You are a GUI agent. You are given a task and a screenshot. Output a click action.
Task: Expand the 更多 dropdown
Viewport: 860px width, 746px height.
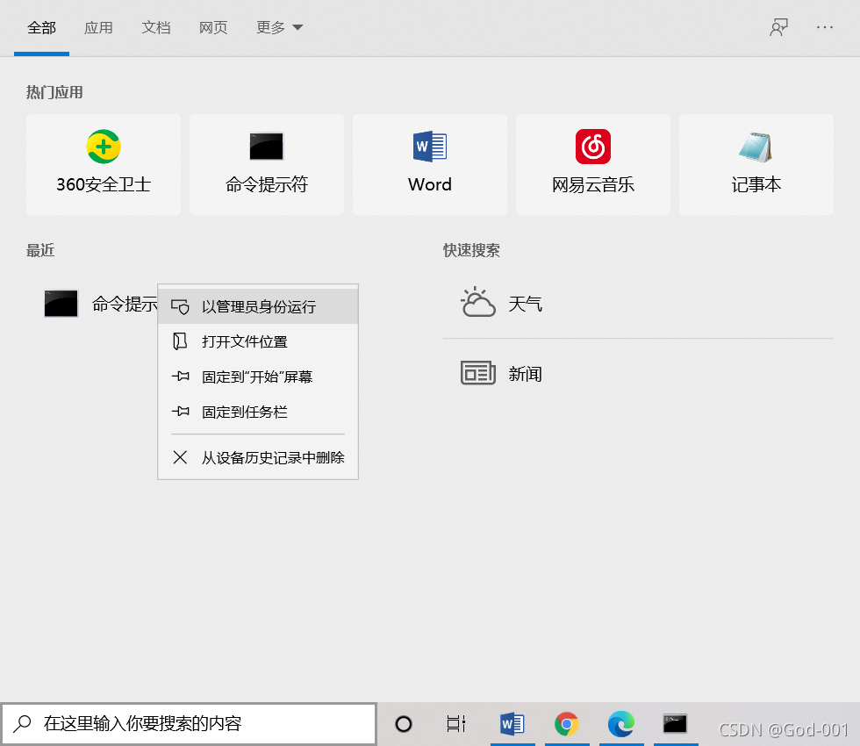279,27
